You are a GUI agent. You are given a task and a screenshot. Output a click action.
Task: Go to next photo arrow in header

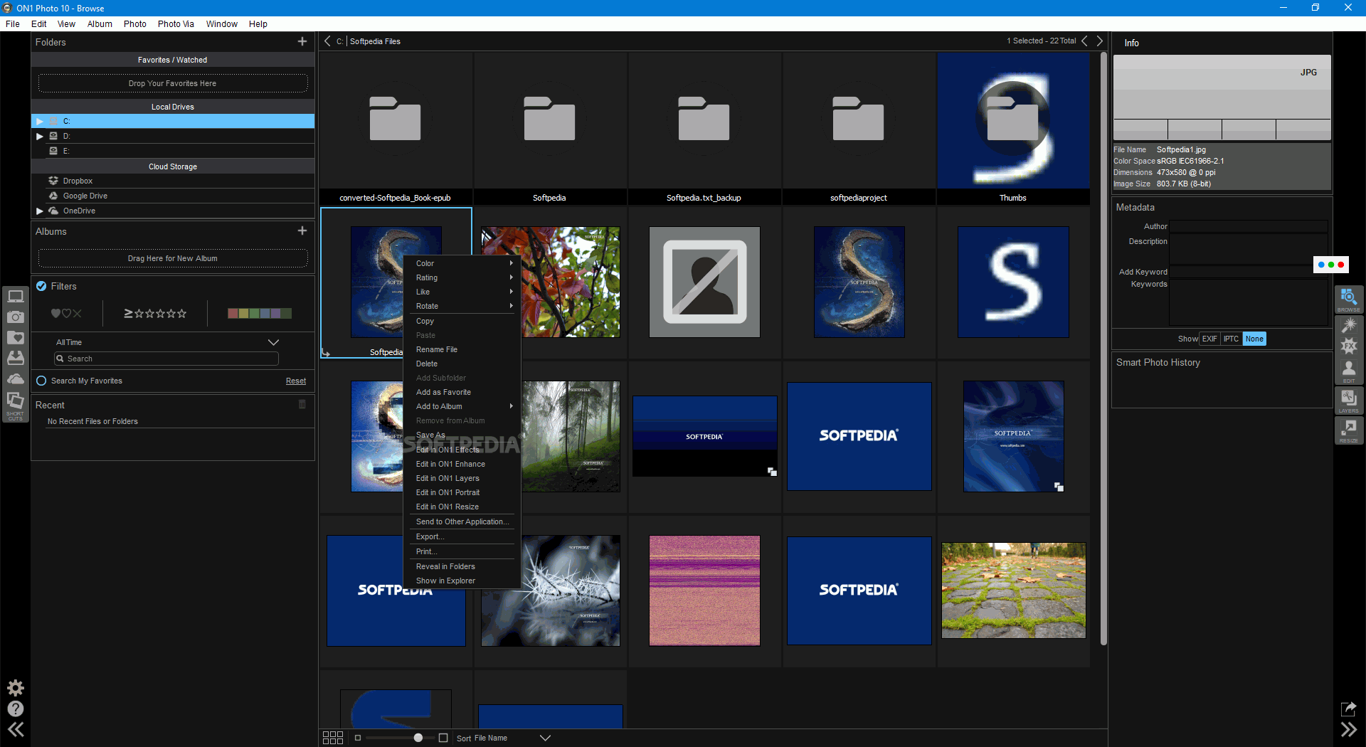click(1100, 41)
